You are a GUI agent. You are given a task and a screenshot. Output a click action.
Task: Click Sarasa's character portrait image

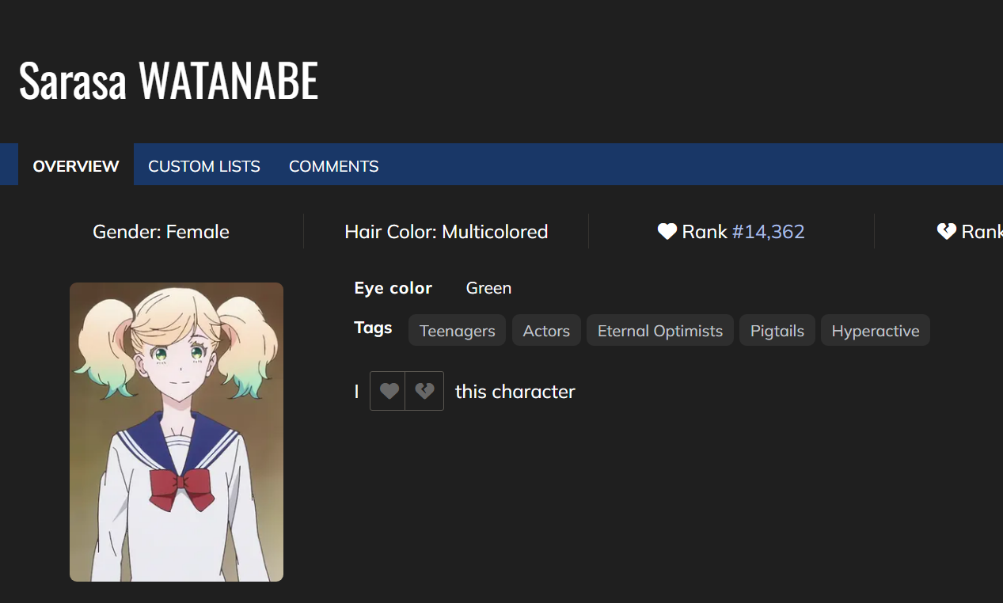pyautogui.click(x=177, y=432)
